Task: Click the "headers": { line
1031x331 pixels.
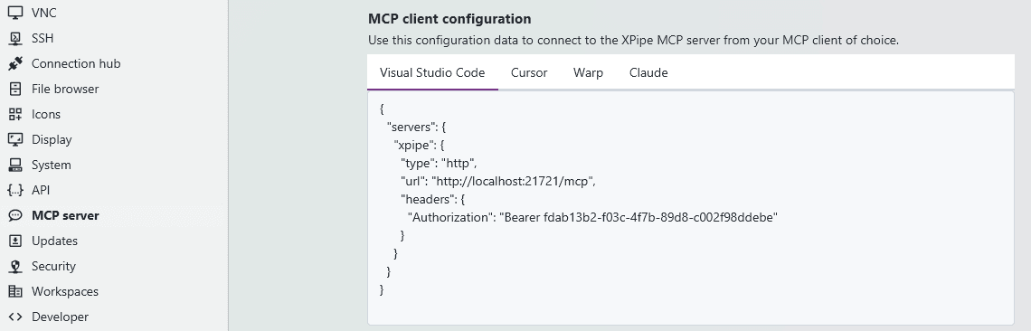Action: point(433,199)
